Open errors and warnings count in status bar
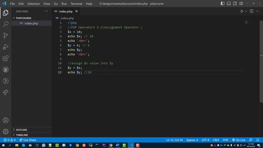Viewport: 263px width, 148px height. [x=10, y=140]
